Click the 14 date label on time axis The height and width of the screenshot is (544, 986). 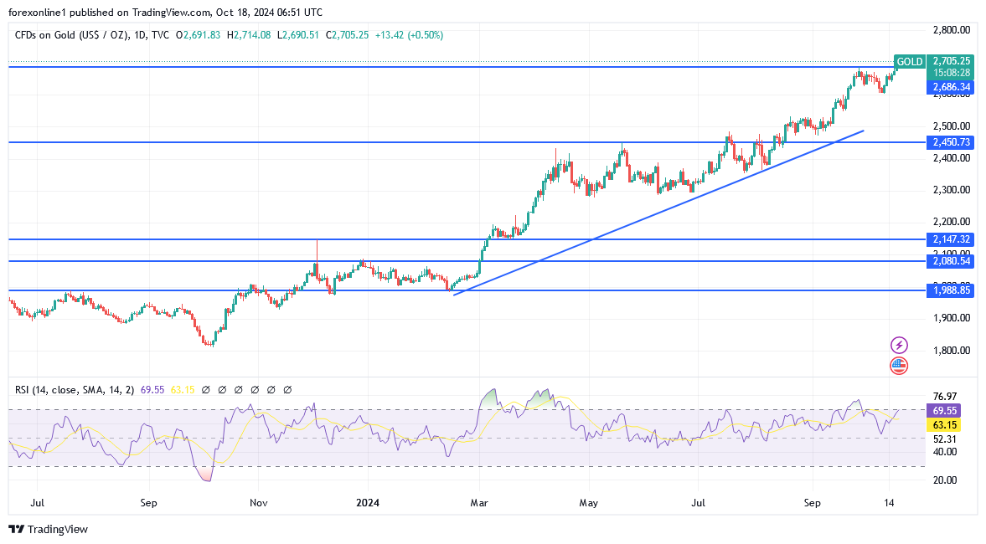(x=889, y=503)
